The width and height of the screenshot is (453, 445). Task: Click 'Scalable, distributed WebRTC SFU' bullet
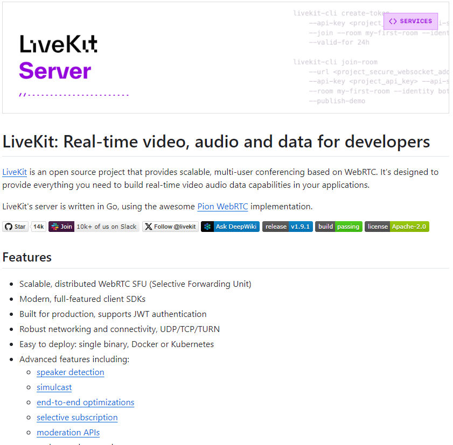(x=135, y=284)
